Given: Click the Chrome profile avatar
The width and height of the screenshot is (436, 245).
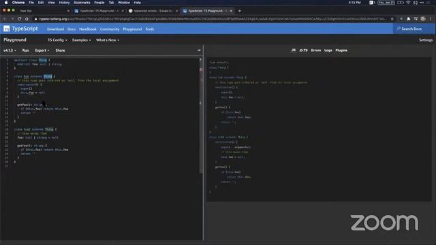Looking at the screenshot, I should [423, 19].
